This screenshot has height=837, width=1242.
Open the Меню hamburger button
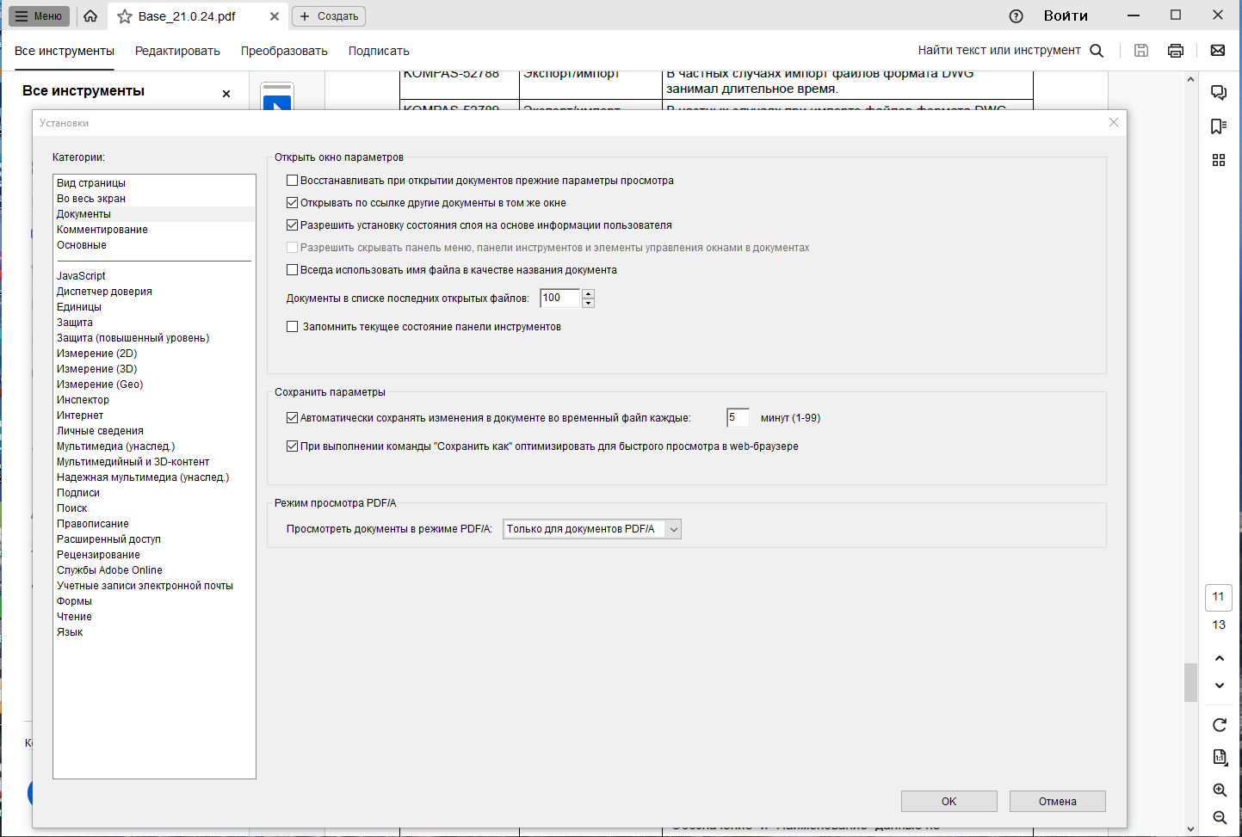pos(39,16)
